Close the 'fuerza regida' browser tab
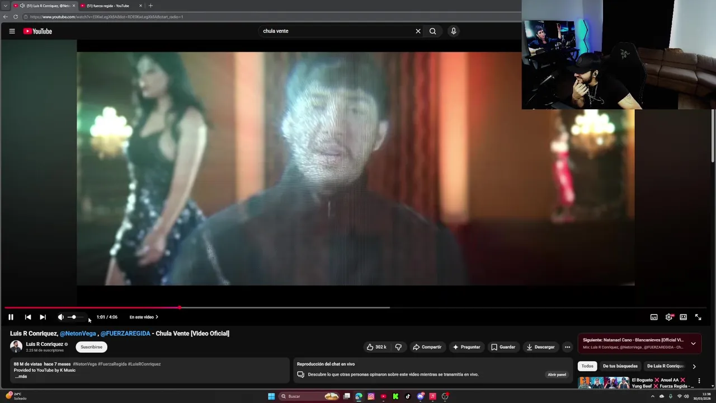Viewport: 716px width, 403px height. coord(140,6)
